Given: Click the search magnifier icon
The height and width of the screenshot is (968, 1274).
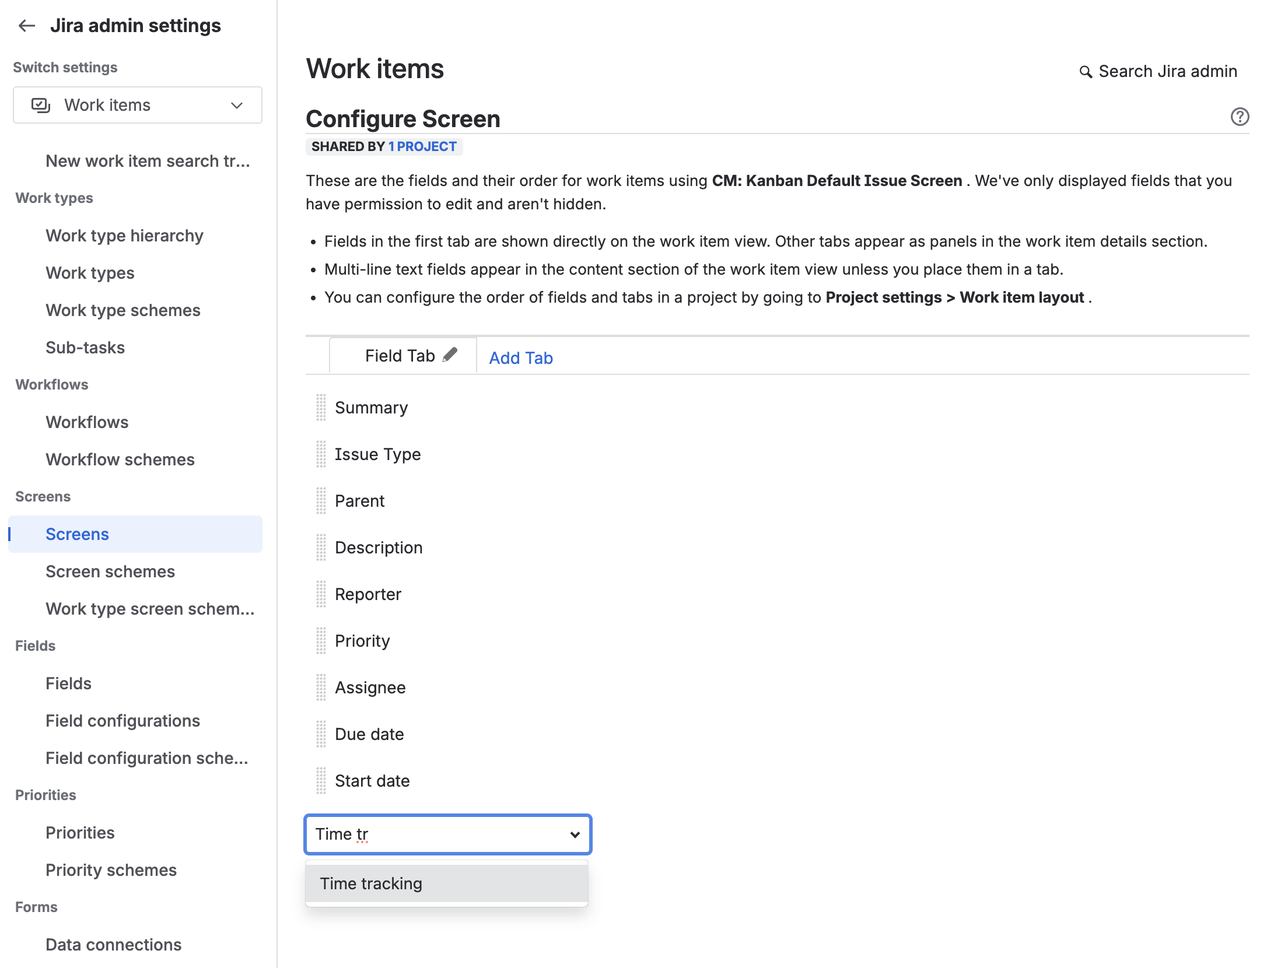Looking at the screenshot, I should click(x=1085, y=72).
